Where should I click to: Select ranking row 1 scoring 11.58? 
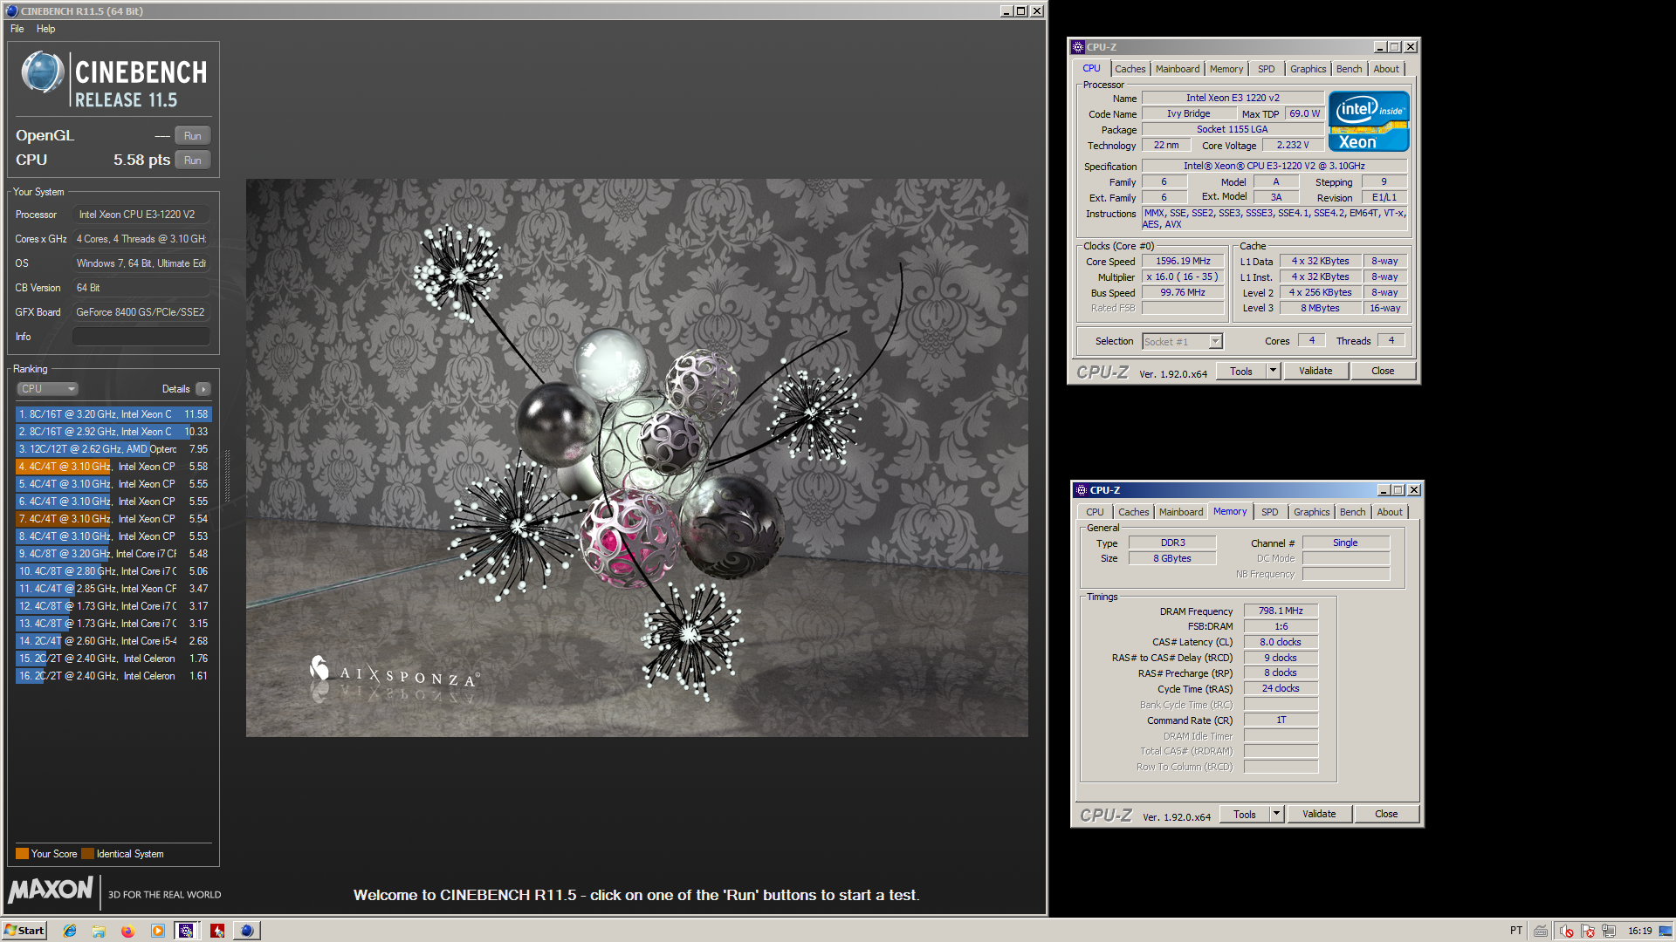coord(113,414)
